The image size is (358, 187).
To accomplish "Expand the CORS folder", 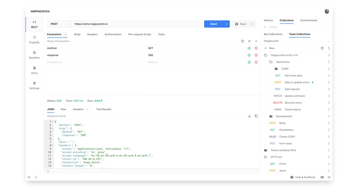I will (276, 69).
